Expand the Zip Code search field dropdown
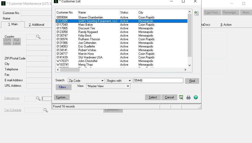Image resolution: width=252 pixels, height=143 pixels. [x=102, y=81]
